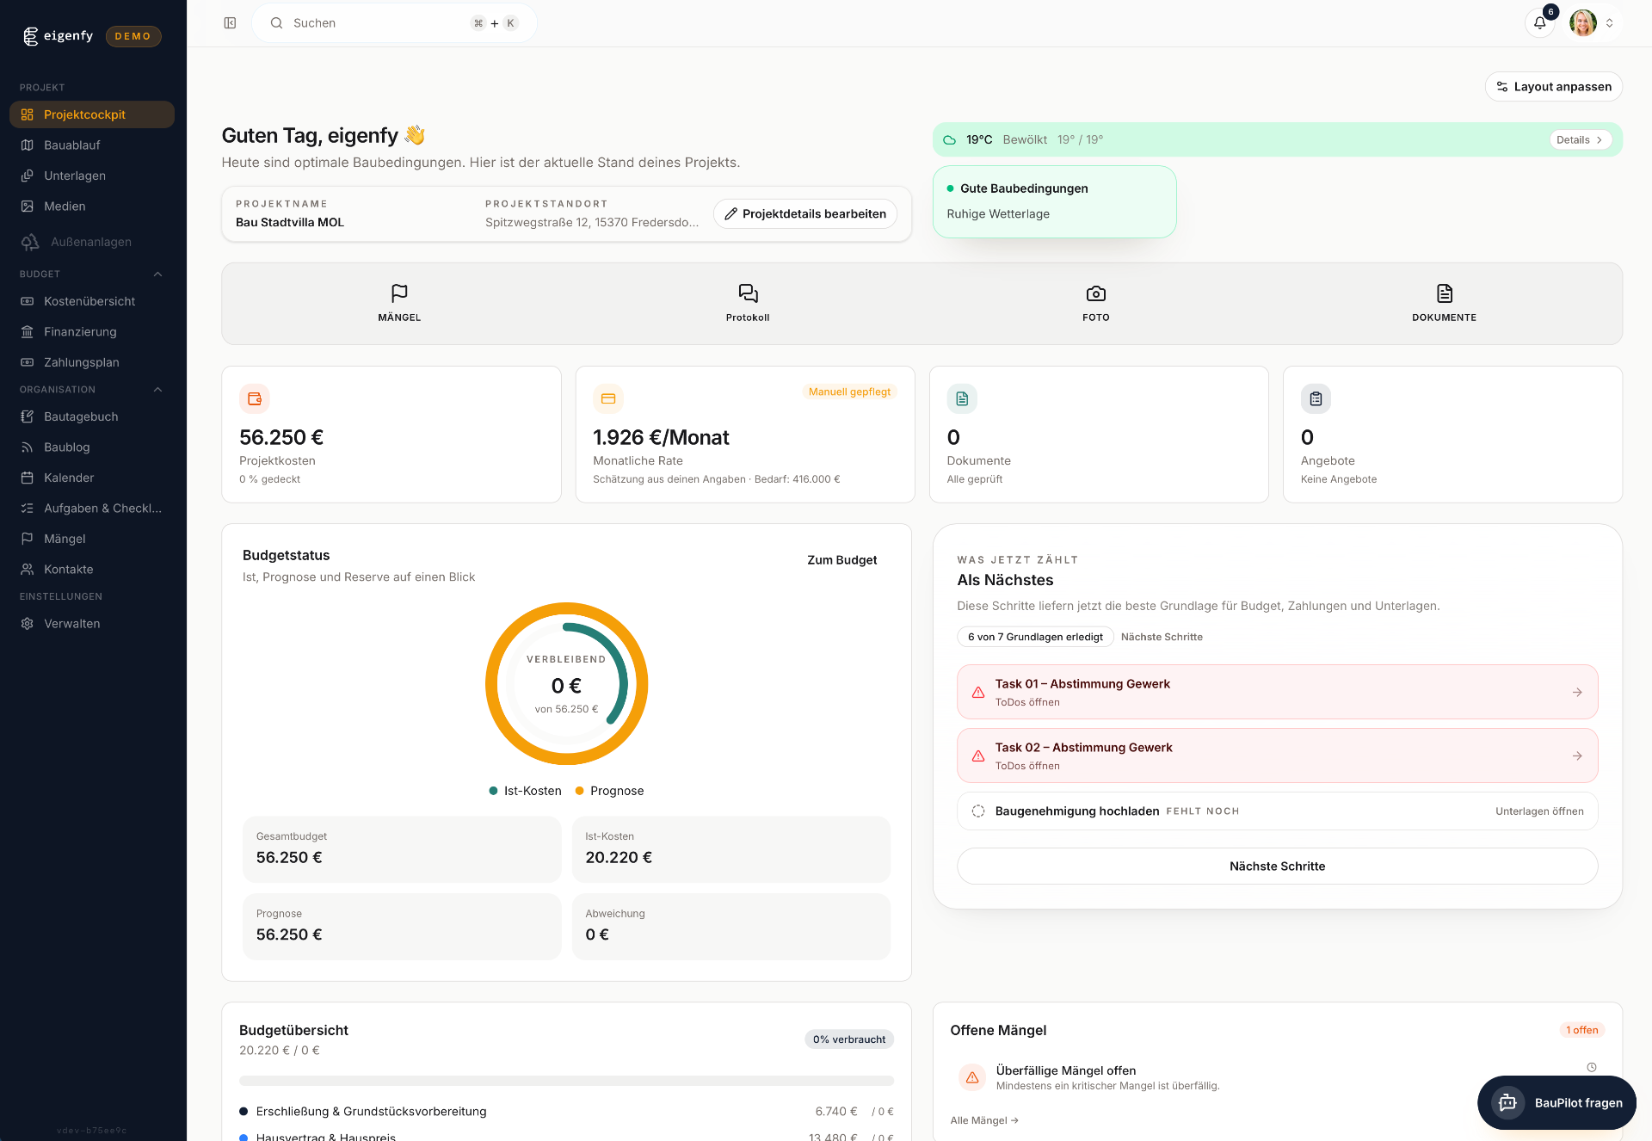
Task: Click the Foto camera icon
Action: [x=1095, y=293]
